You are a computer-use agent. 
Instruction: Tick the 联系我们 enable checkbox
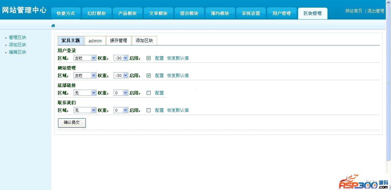click(x=148, y=110)
